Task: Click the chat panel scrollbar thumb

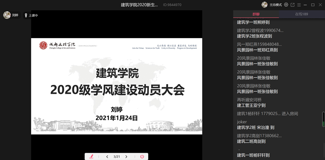Action: (x=323, y=119)
